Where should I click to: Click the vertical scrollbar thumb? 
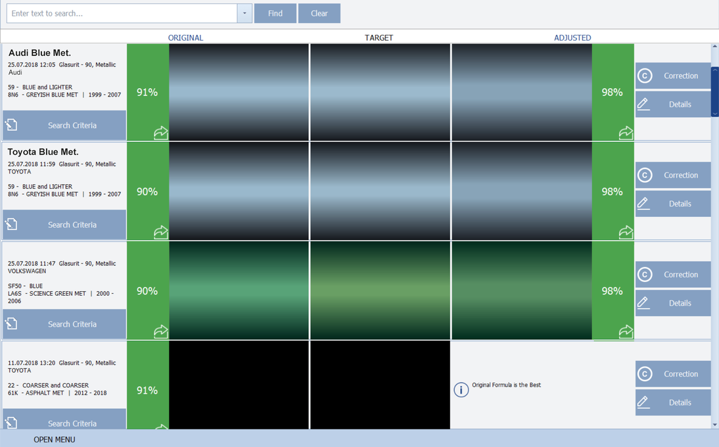715,91
